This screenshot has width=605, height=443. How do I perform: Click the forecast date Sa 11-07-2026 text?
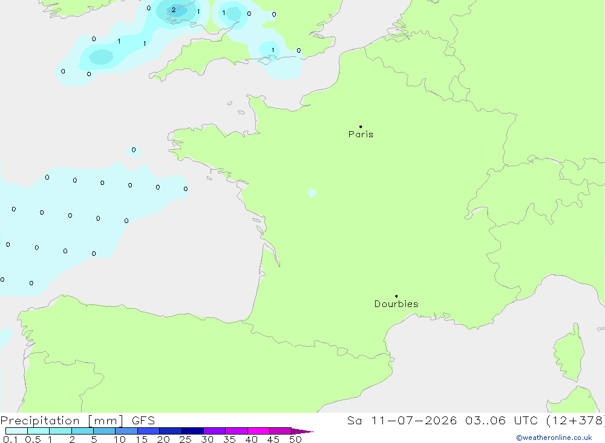[402, 420]
